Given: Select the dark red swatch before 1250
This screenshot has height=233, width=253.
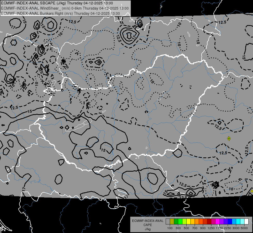Looking at the screenshot, I should tap(209, 222).
